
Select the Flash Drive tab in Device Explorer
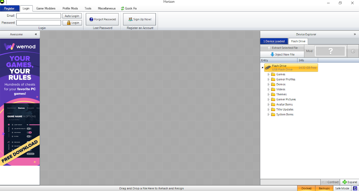coord(298,41)
